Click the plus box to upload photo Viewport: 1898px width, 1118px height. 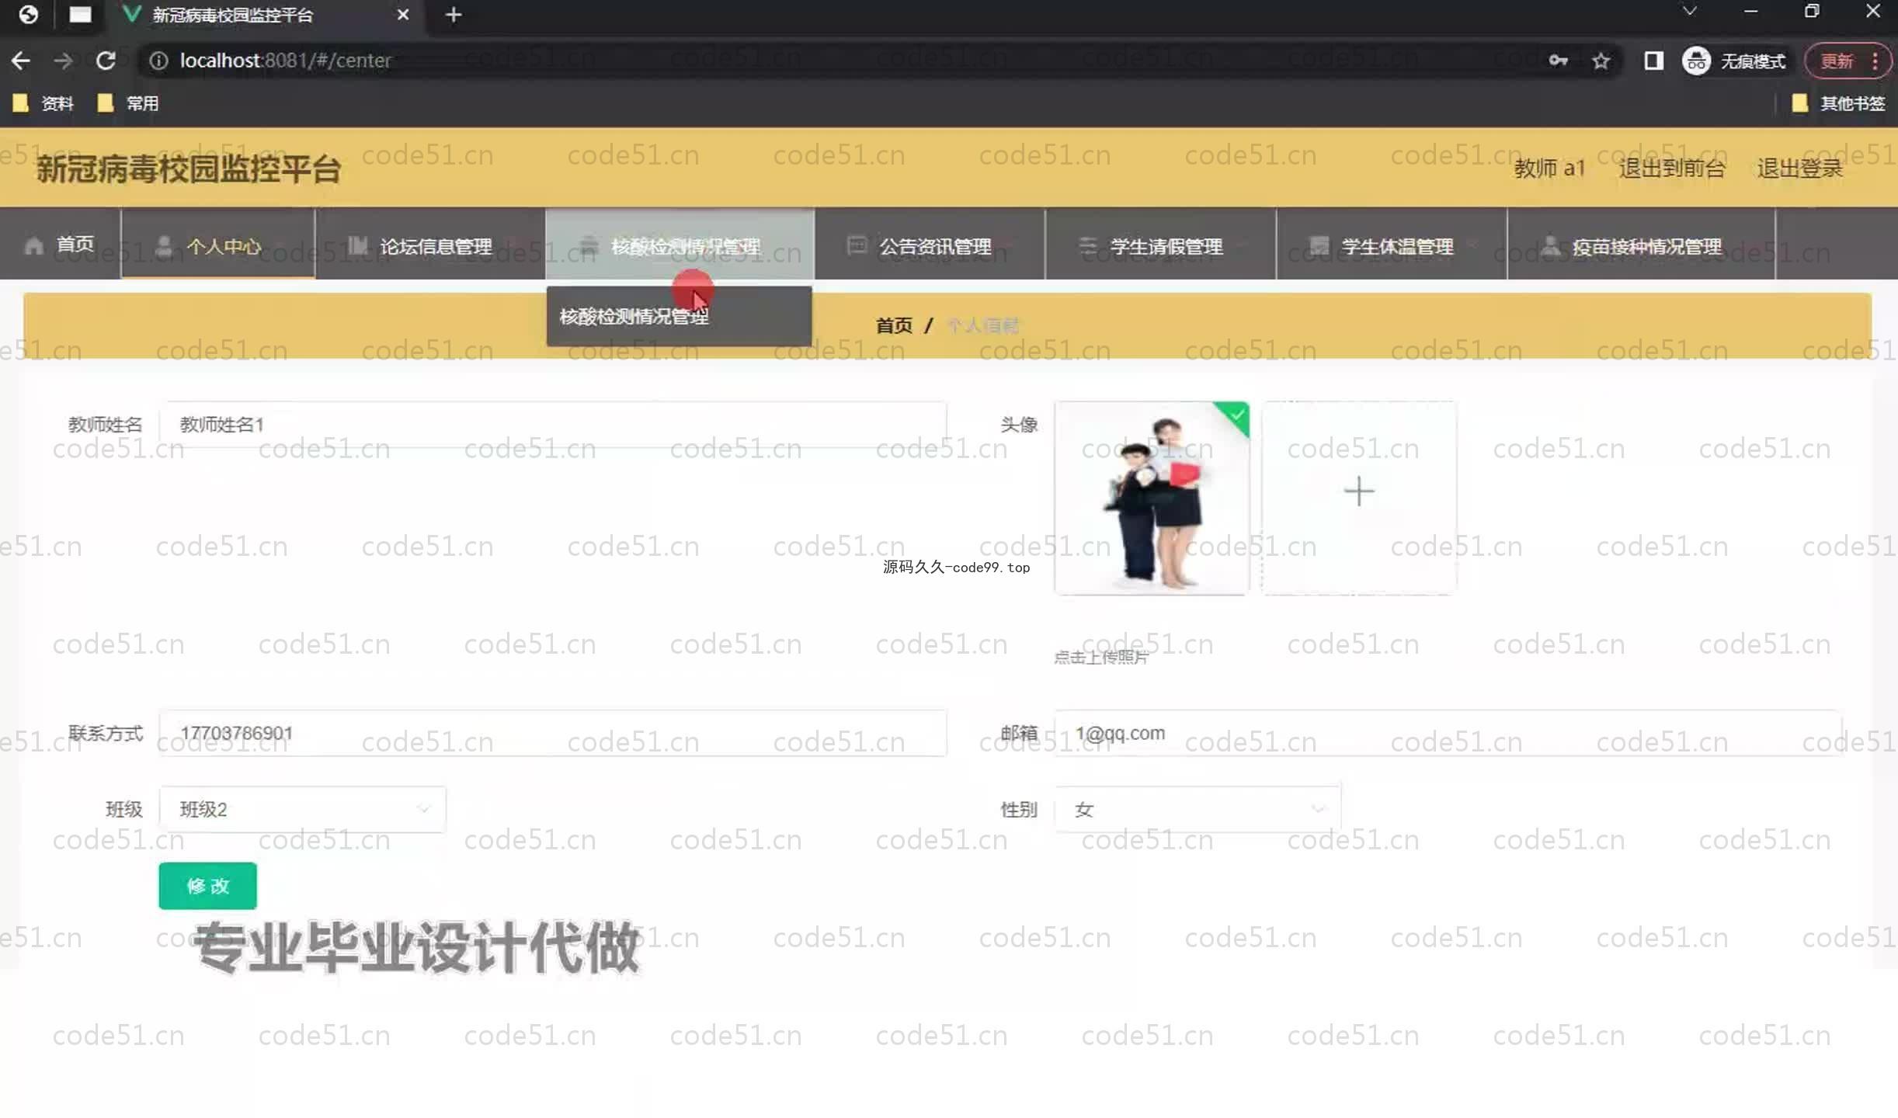tap(1359, 498)
